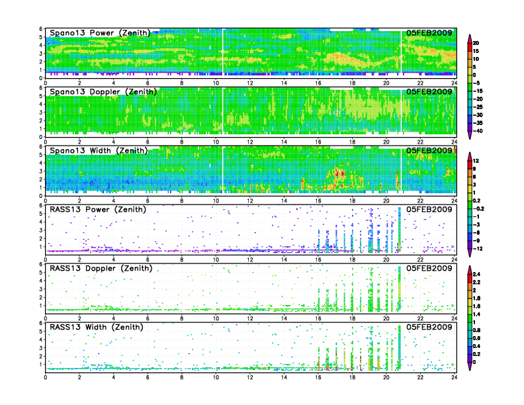
Task: Click the 1.6 label on bottom colorbar
Action: point(477,306)
